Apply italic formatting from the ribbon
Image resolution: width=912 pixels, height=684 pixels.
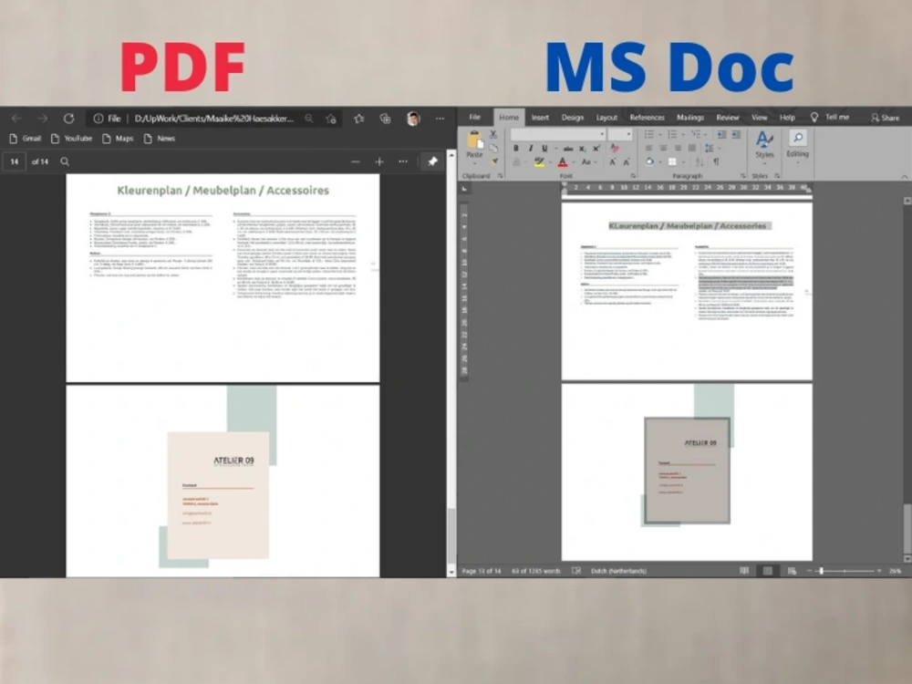531,148
